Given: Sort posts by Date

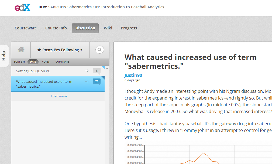Looking at the screenshot, I should (33, 61).
